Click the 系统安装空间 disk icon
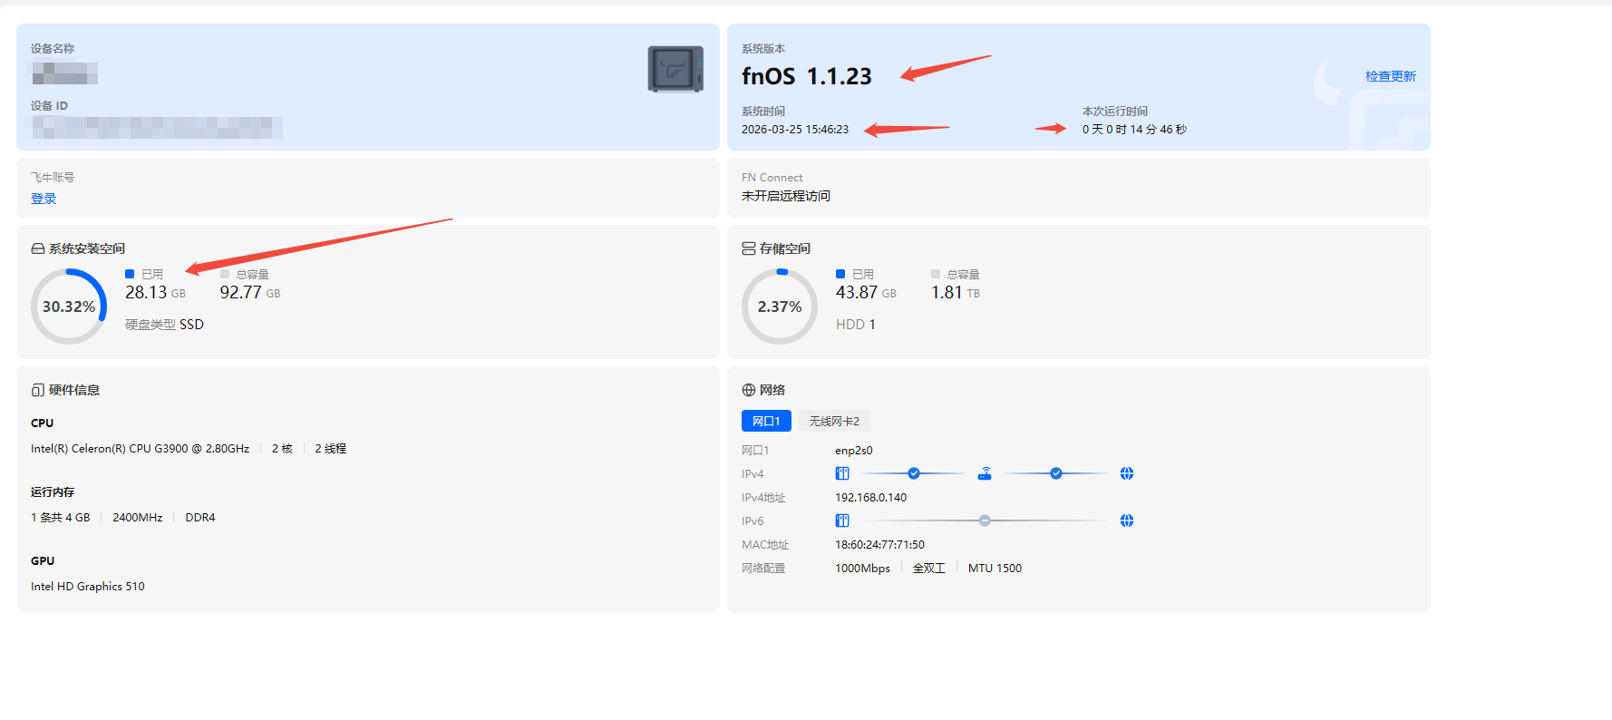This screenshot has width=1612, height=720. point(38,248)
